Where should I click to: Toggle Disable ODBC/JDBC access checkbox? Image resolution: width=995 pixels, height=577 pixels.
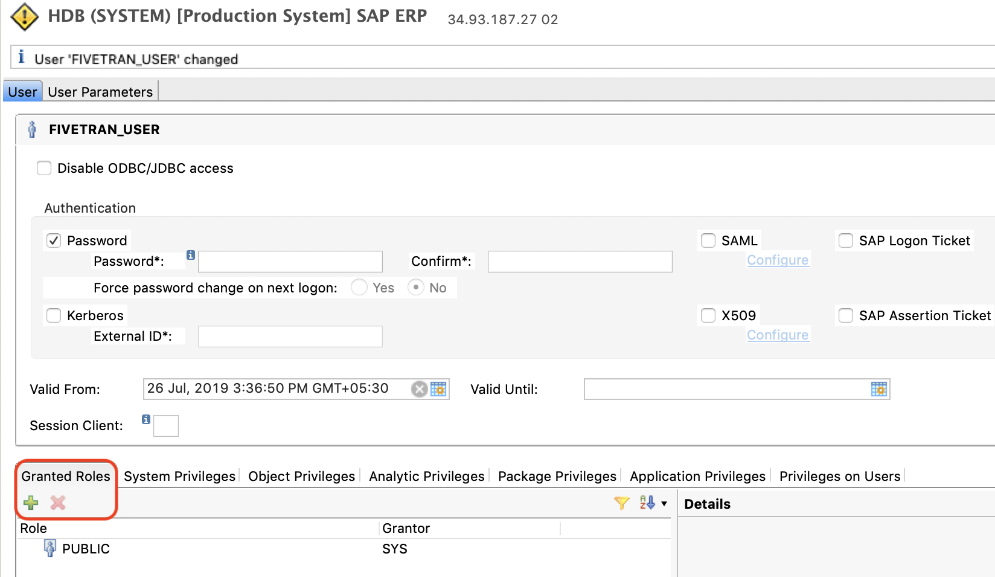tap(44, 168)
